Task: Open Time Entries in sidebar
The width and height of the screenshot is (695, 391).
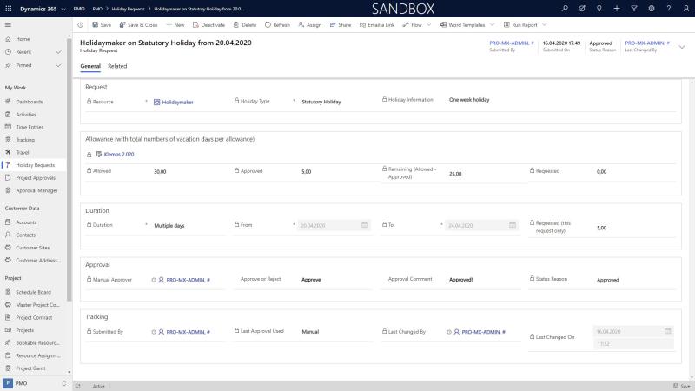Action: coord(29,127)
